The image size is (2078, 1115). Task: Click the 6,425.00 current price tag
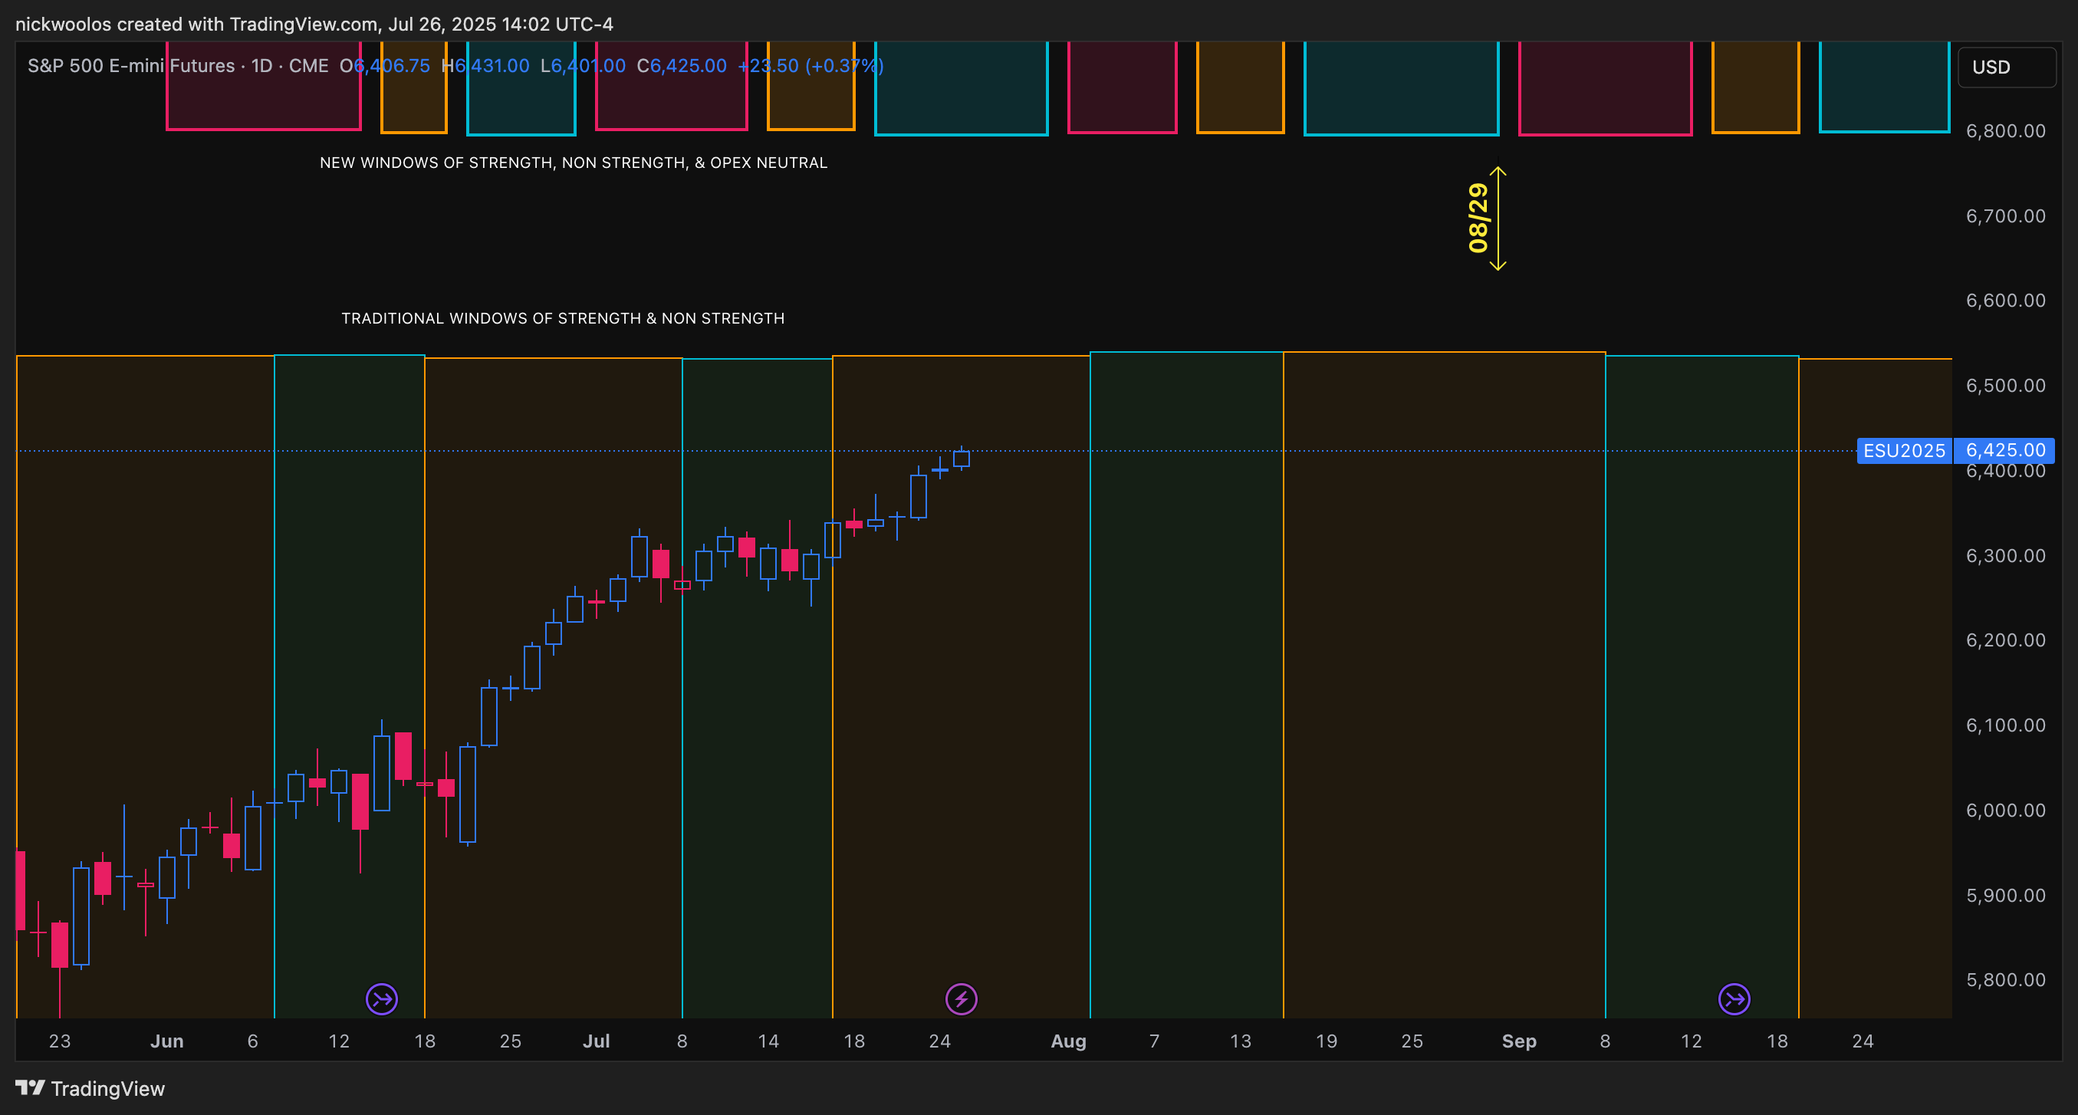click(x=2004, y=449)
